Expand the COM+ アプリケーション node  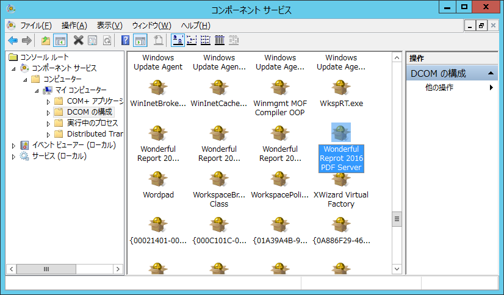tap(48, 102)
